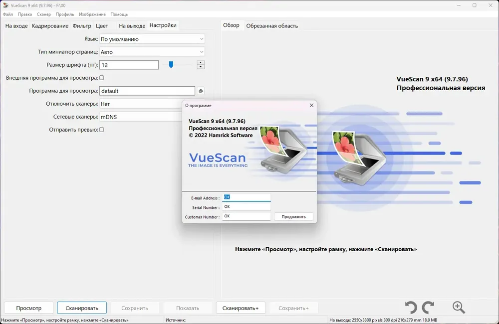Image resolution: width=499 pixels, height=324 pixels.
Task: Switch to the Фильтр tab
Action: pyautogui.click(x=82, y=26)
